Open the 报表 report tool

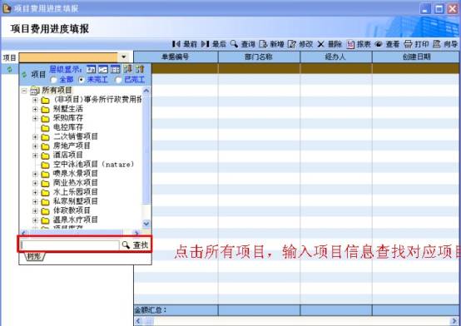[x=359, y=44]
